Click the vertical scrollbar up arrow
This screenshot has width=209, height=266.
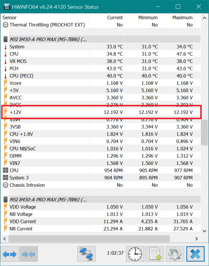(x=205, y=18)
